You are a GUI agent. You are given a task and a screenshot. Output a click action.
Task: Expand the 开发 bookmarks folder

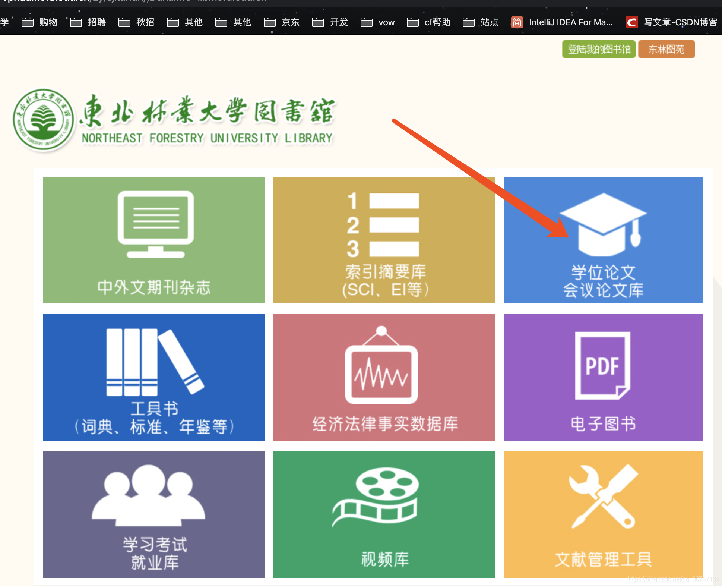330,22
